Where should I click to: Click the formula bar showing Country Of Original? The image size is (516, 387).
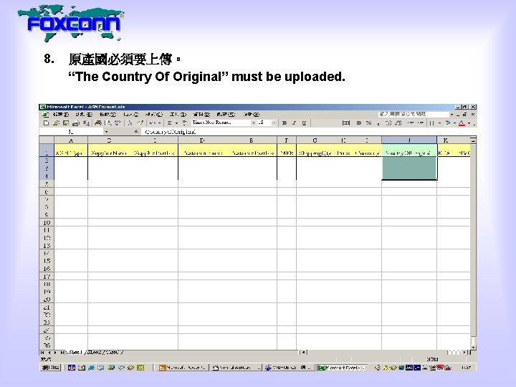coord(307,132)
